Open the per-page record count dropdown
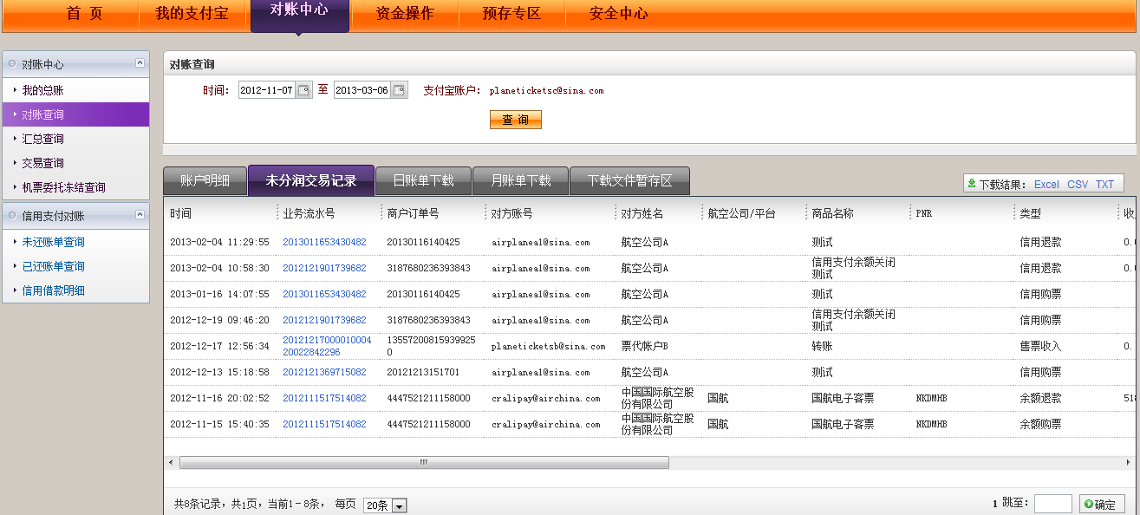The width and height of the screenshot is (1140, 515). click(x=399, y=505)
